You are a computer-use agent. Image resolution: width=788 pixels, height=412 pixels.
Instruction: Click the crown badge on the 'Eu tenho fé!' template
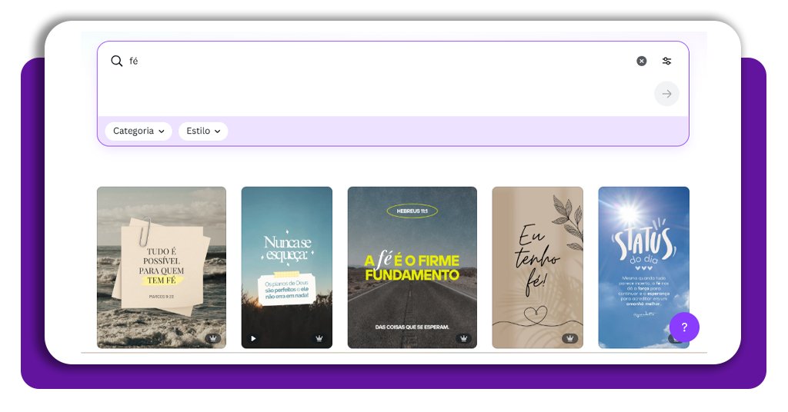(x=569, y=338)
